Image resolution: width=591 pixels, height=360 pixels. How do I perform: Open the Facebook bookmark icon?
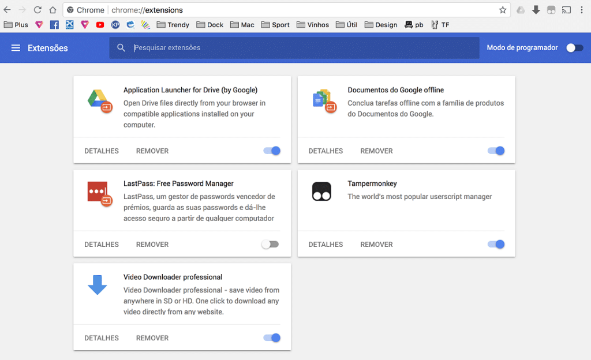(x=54, y=25)
